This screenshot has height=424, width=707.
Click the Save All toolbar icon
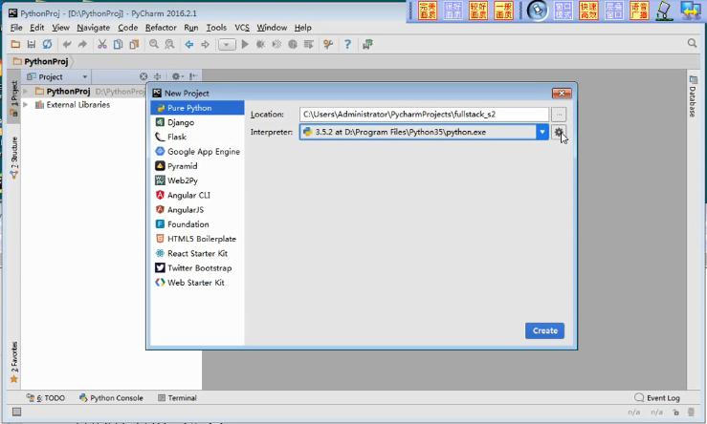[x=32, y=44]
